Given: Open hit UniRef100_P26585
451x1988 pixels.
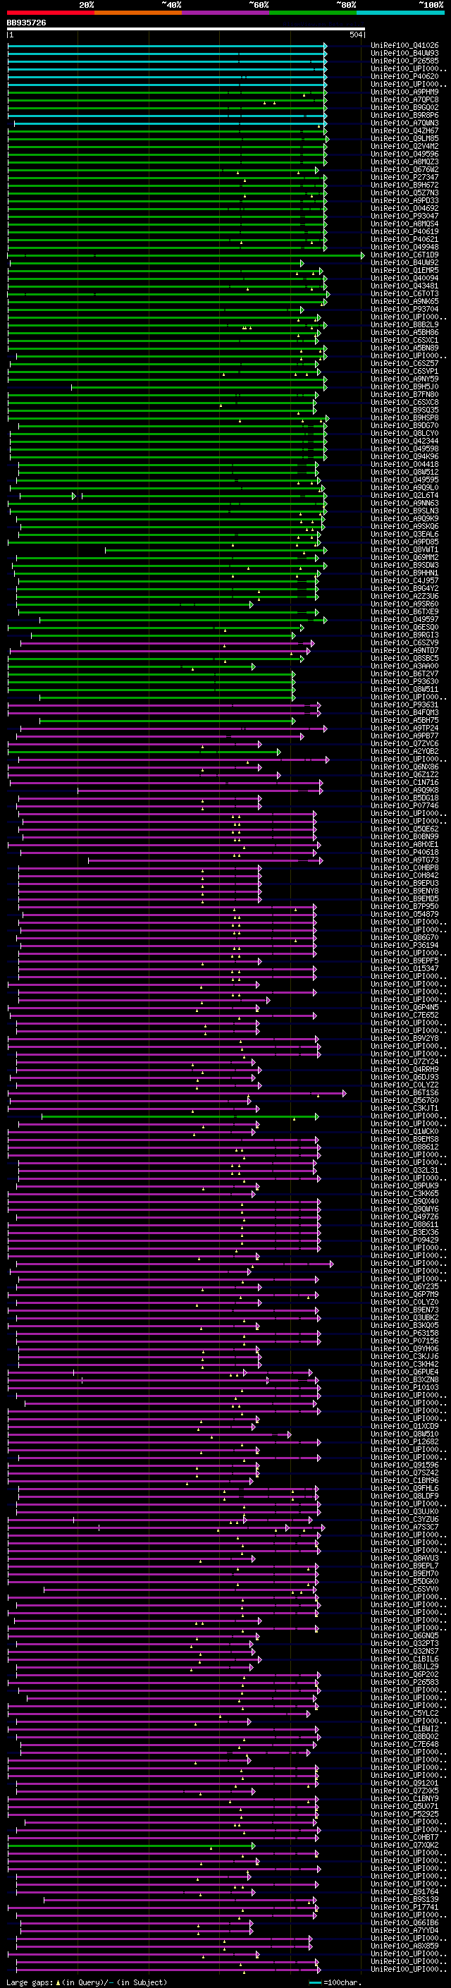Looking at the screenshot, I should 404,61.
